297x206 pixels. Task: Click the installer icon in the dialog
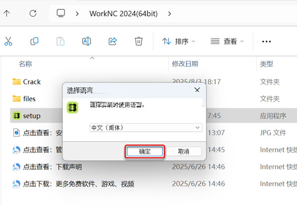(72, 108)
